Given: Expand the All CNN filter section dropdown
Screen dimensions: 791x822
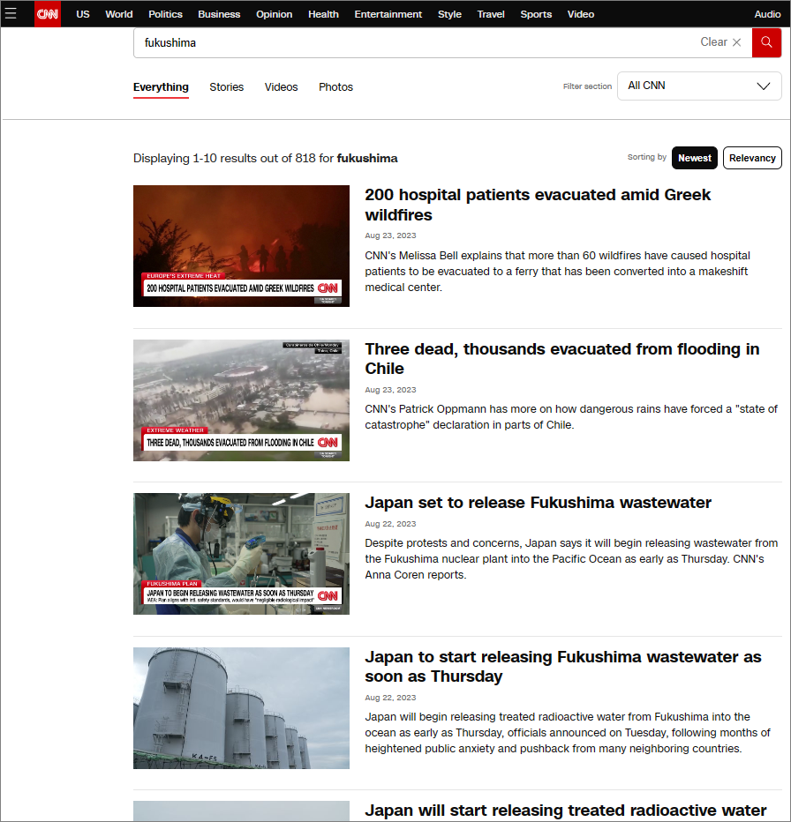Looking at the screenshot, I should [x=699, y=86].
